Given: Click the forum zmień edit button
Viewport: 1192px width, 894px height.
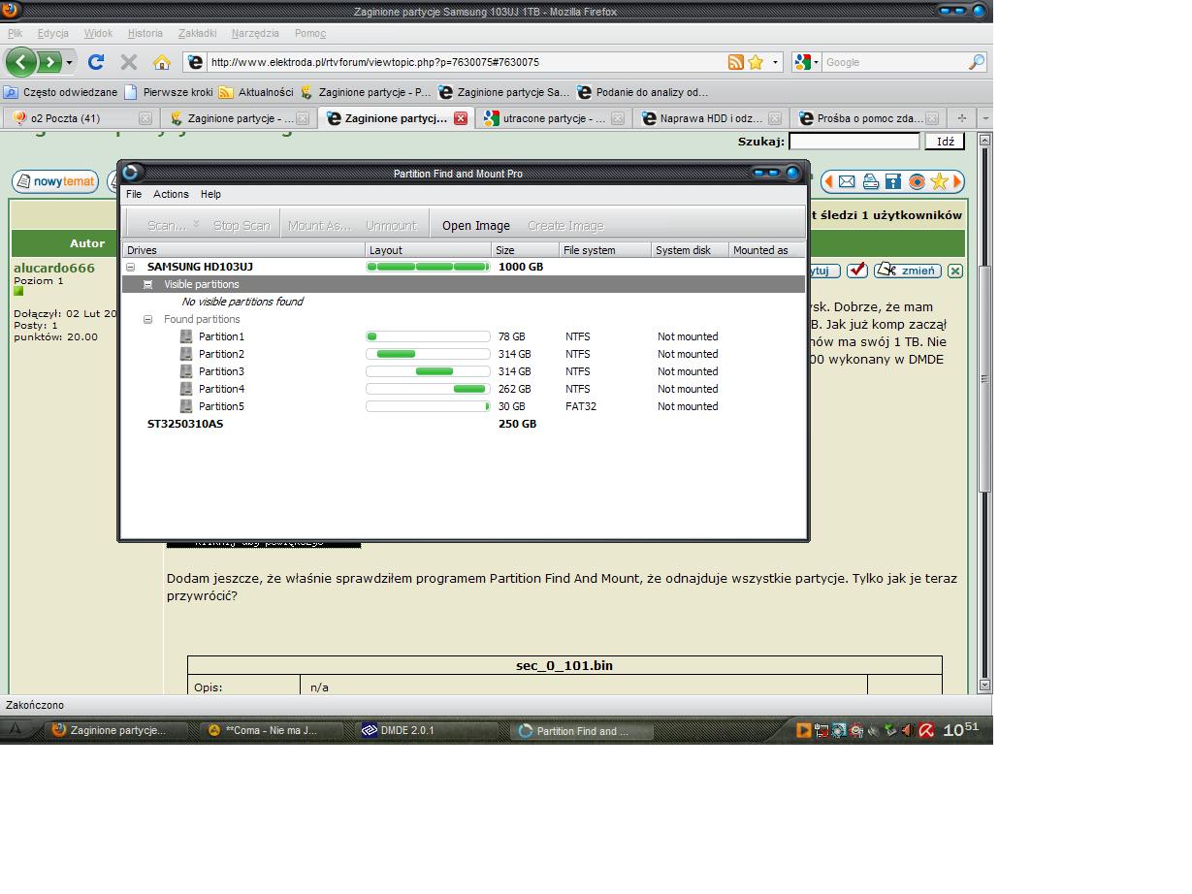Looking at the screenshot, I should coord(908,271).
